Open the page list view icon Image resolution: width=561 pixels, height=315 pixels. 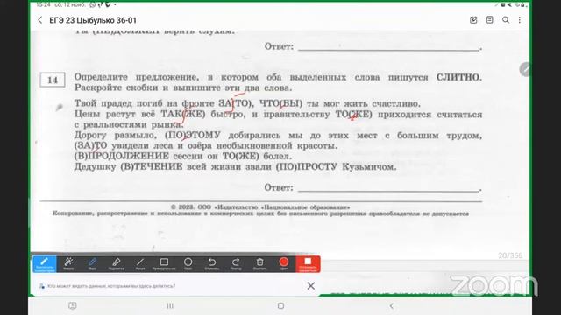click(x=489, y=20)
